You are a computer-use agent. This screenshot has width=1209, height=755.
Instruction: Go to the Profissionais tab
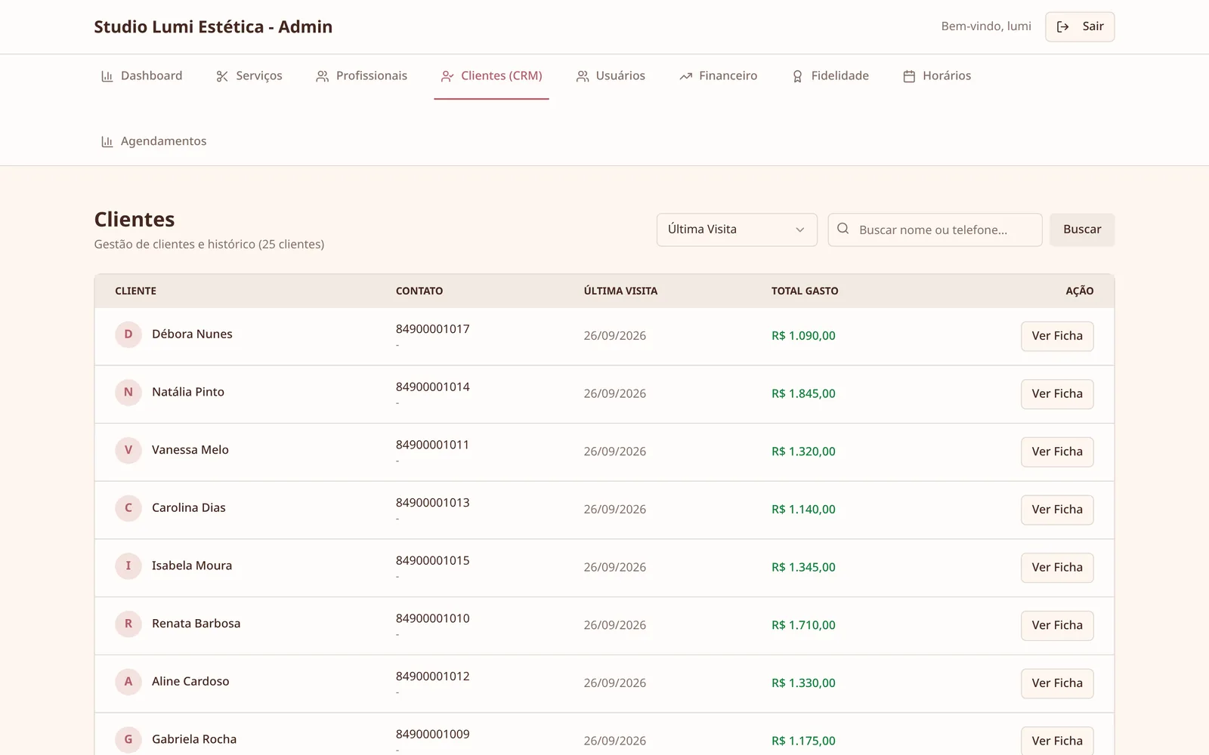(362, 76)
